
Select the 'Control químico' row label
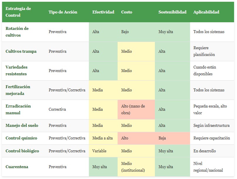(x=21, y=138)
